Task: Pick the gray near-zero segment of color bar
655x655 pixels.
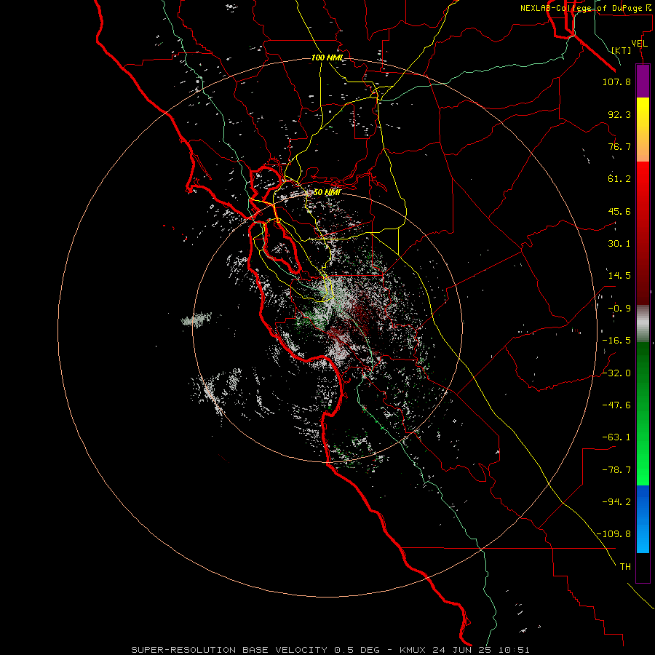Action: coord(643,324)
